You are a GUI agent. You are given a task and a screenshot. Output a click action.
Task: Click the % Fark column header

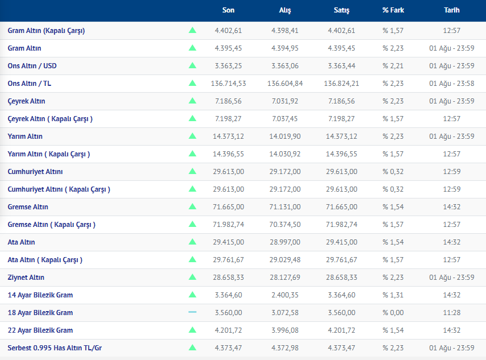tap(393, 10)
